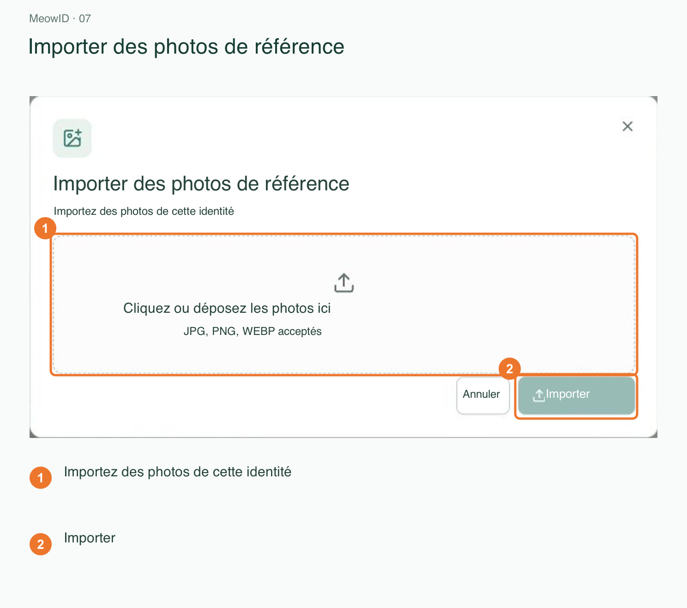
Task: Click the photo drop zone area
Action: (x=344, y=304)
